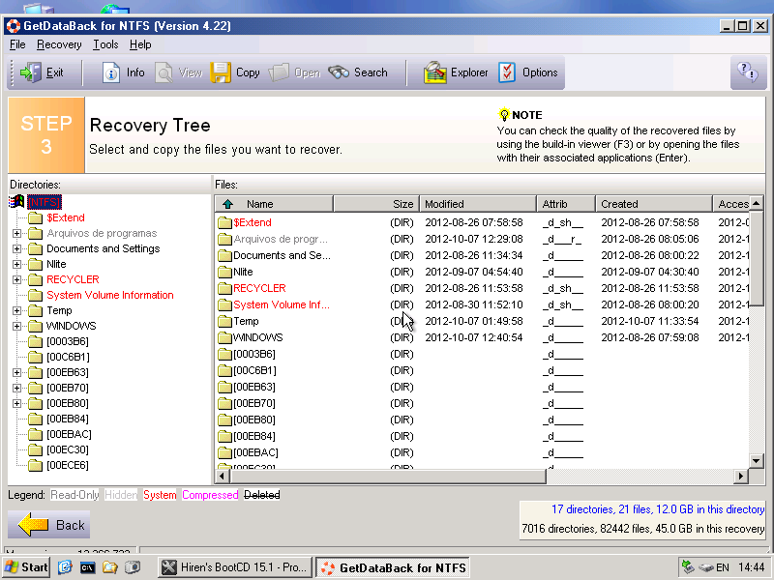Expand the Temp tree node
The image size is (774, 580).
click(16, 310)
